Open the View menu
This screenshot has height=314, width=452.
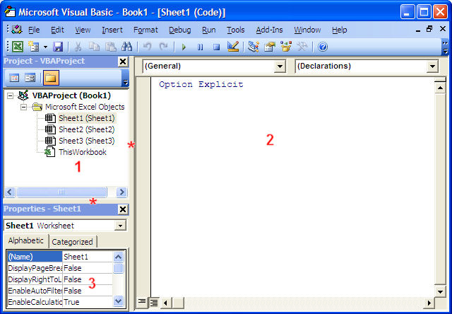click(x=83, y=30)
